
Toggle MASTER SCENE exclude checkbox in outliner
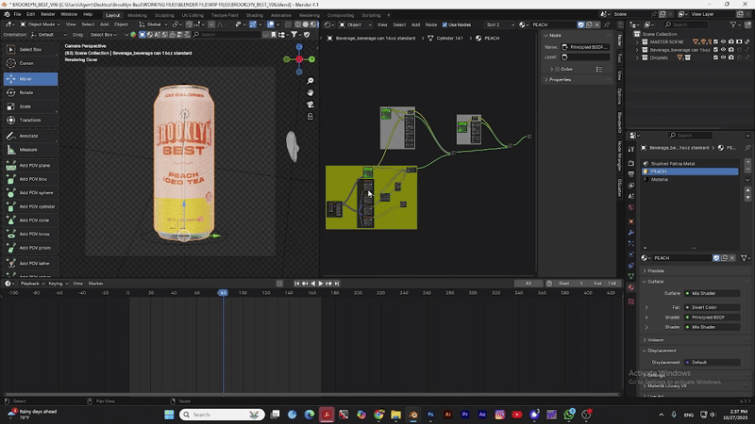pos(715,41)
